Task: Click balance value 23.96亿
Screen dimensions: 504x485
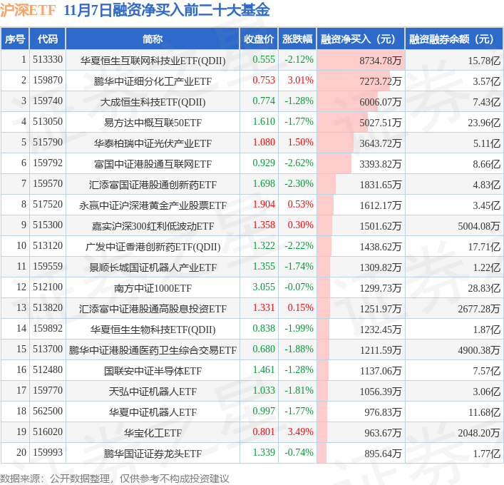Action: (x=484, y=123)
